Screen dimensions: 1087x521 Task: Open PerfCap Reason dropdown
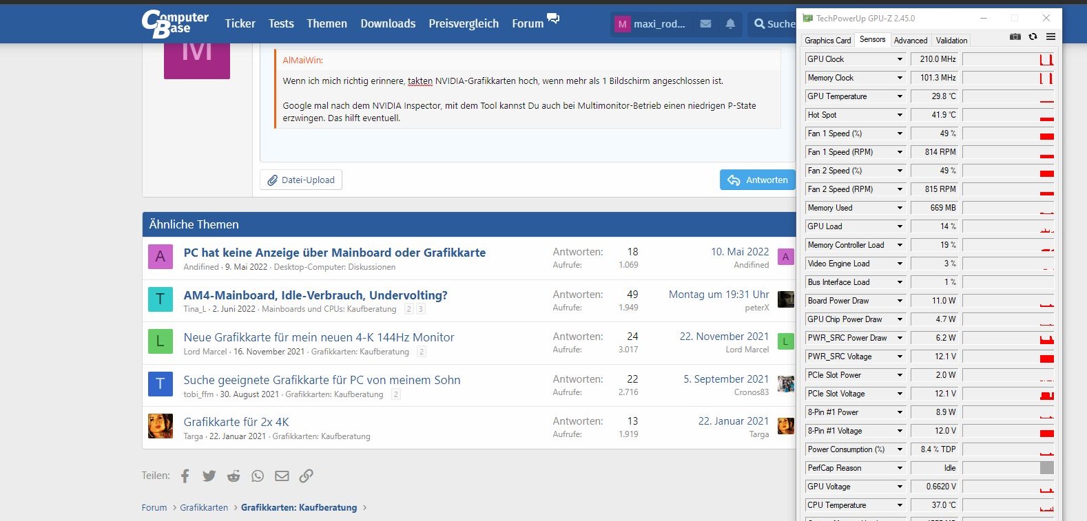pos(900,468)
